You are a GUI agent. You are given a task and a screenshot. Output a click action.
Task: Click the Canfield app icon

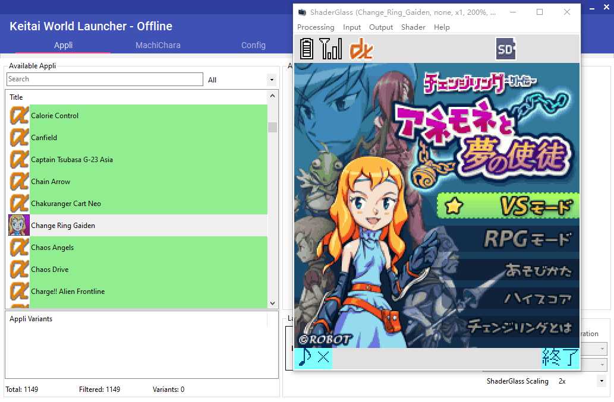19,138
